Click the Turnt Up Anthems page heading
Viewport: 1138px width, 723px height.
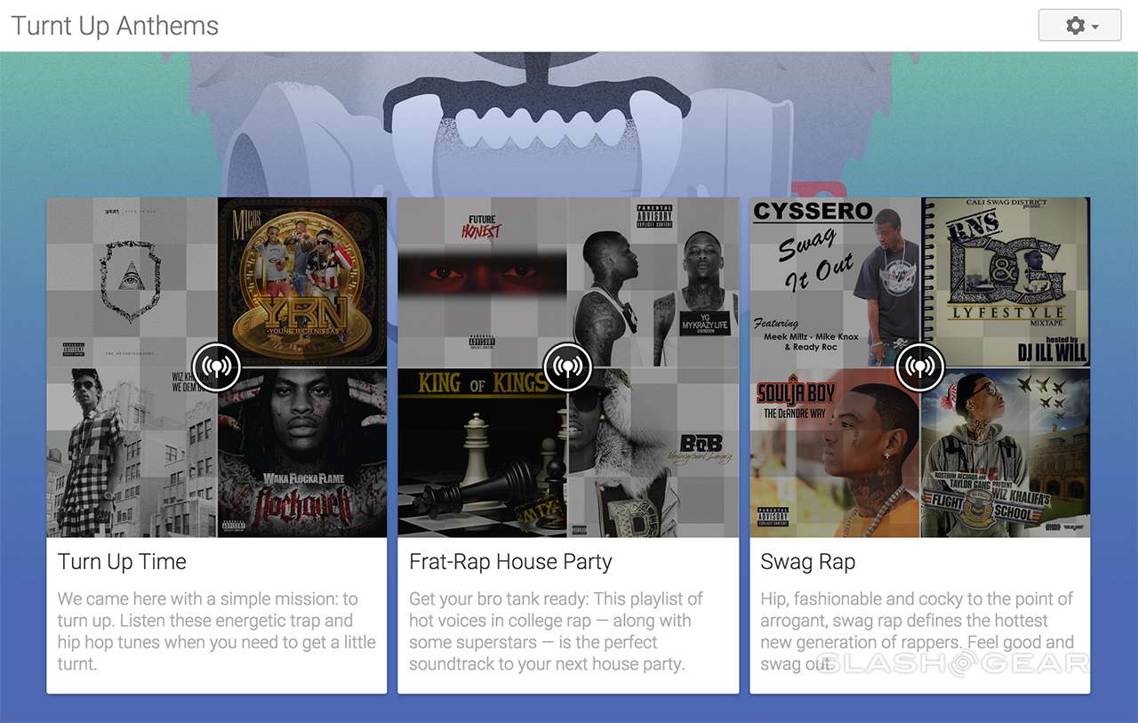coord(115,26)
